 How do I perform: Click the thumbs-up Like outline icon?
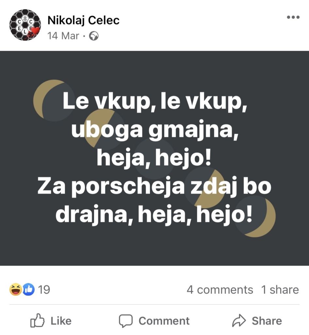point(37,321)
